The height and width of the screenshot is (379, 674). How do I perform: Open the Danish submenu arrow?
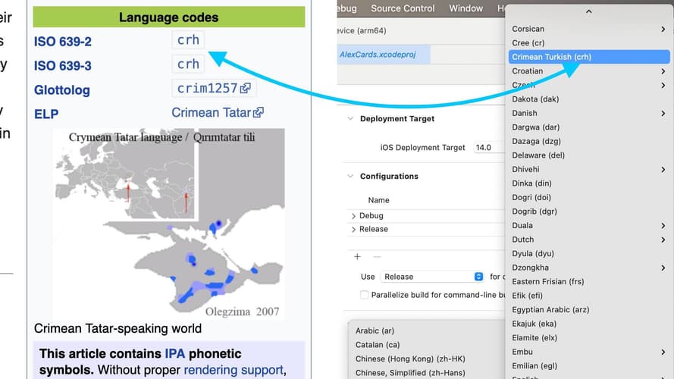[663, 114]
